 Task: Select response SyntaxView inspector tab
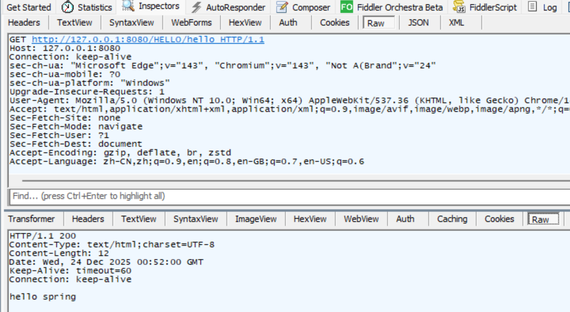(196, 219)
